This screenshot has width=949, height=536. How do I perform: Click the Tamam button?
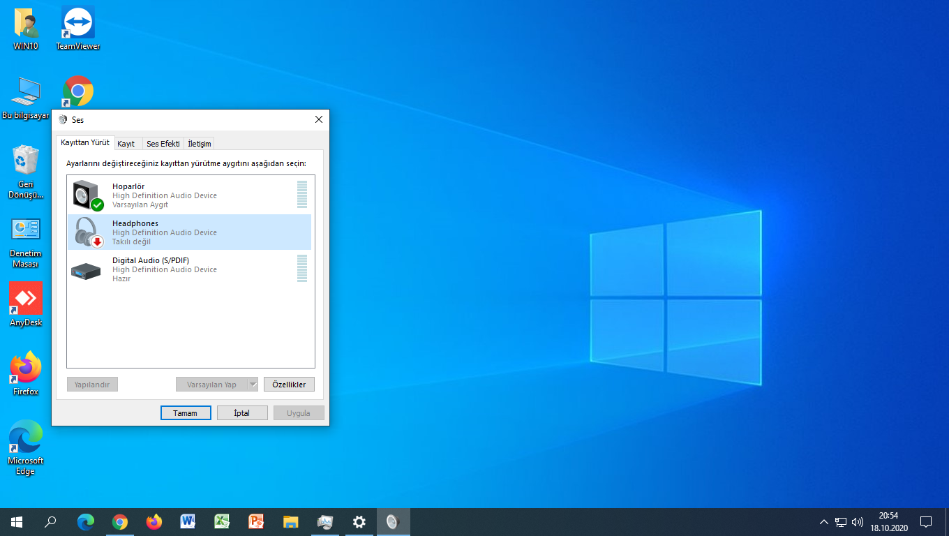click(186, 413)
